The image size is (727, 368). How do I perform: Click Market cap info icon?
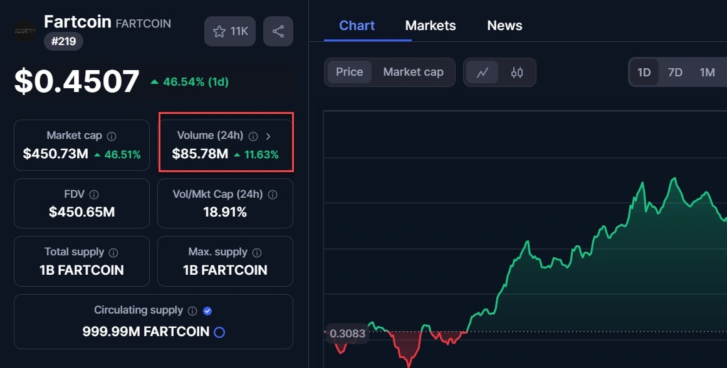[x=112, y=136]
